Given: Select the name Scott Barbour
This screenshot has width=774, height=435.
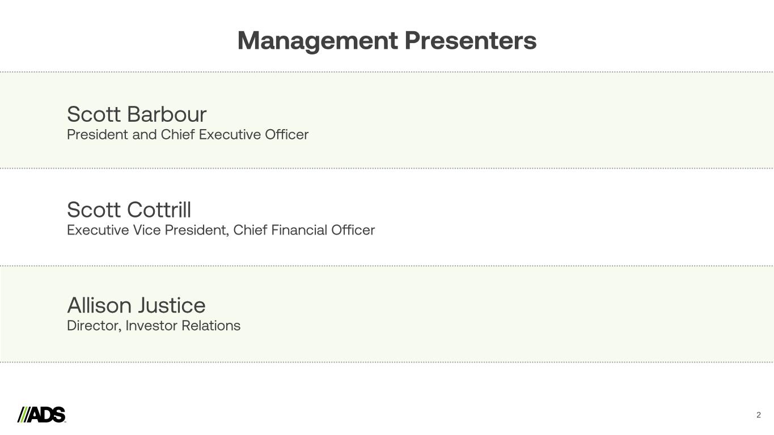Looking at the screenshot, I should (x=137, y=114).
